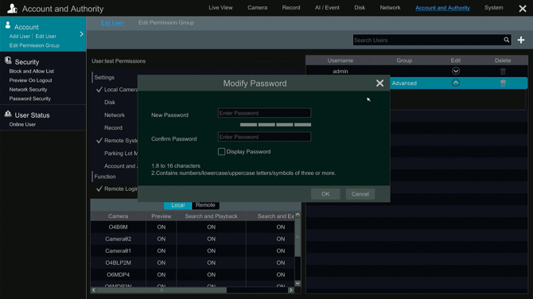
Task: Toggle Search and Playback for Camera02
Action: (211, 239)
